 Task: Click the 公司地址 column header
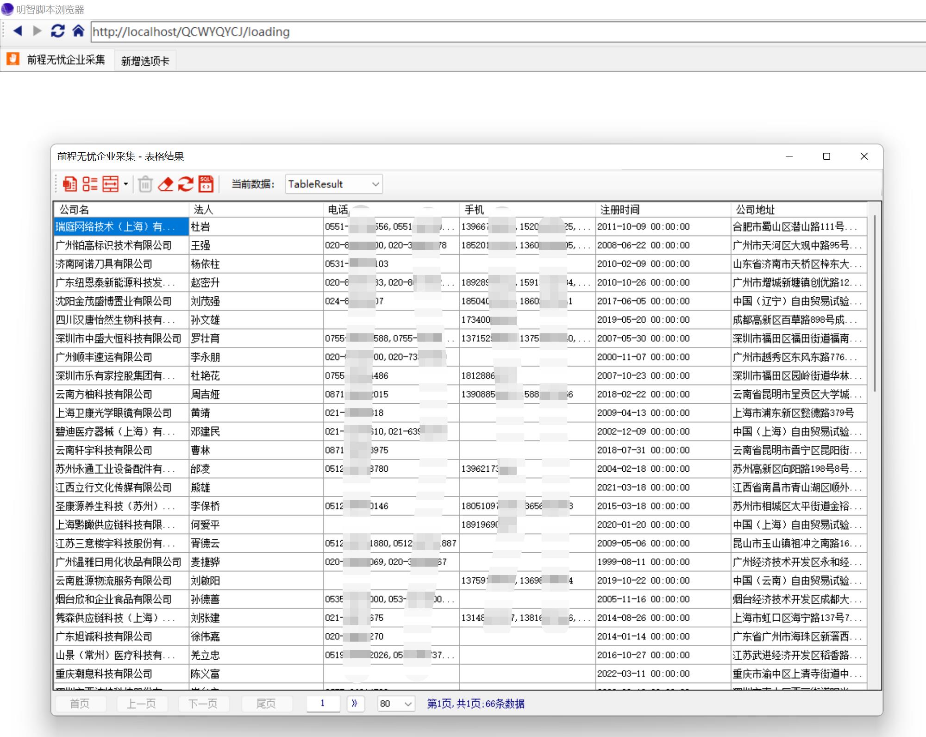click(799, 210)
